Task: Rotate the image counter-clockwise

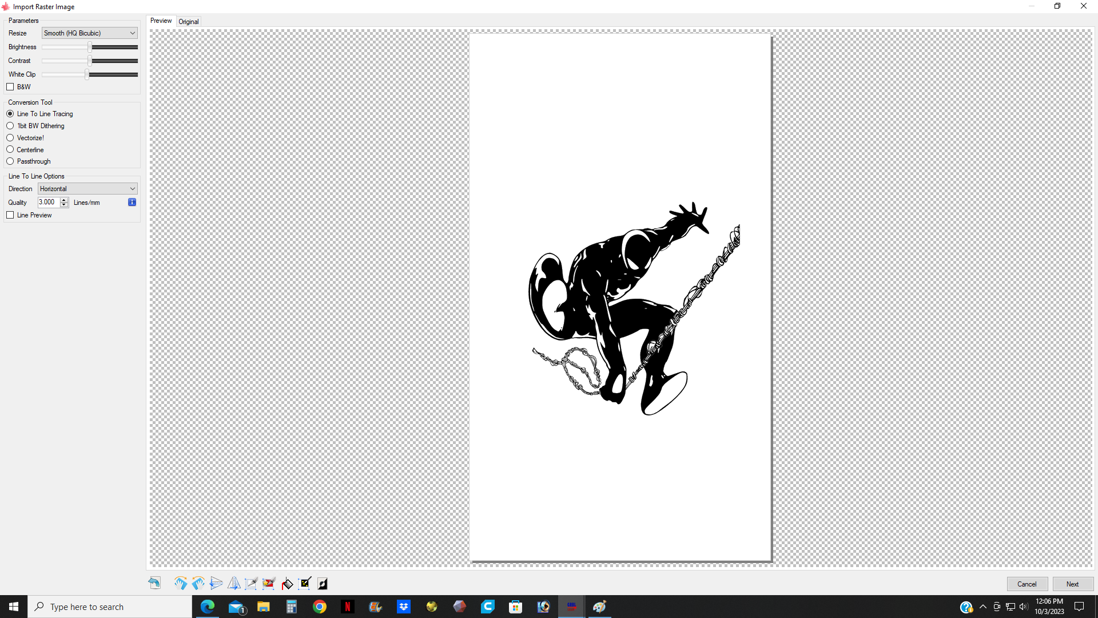Action: [198, 583]
